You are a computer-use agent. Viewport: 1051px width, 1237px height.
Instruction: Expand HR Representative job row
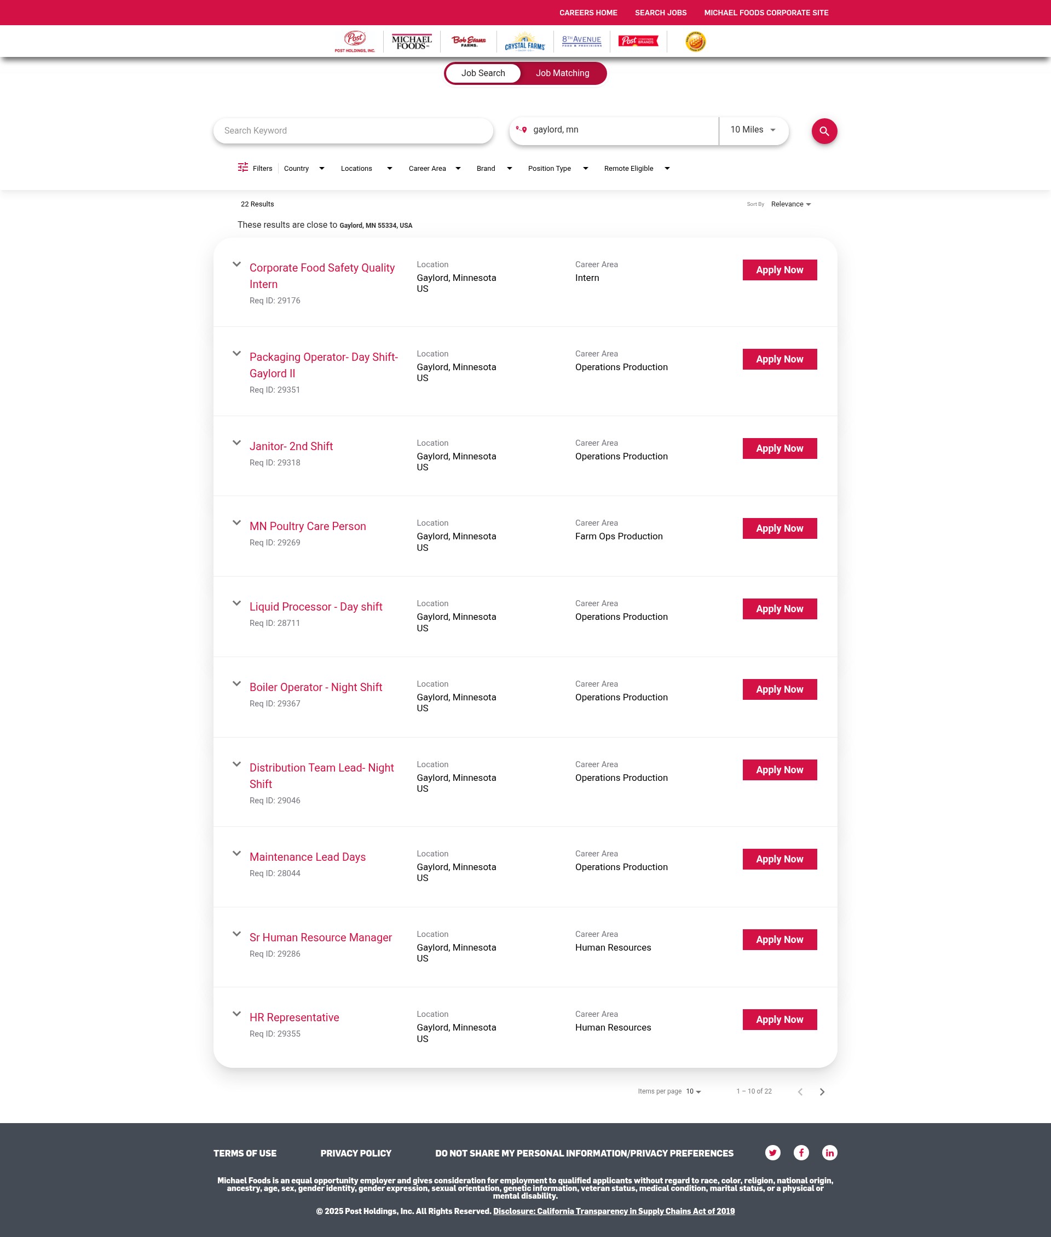[x=236, y=1014]
